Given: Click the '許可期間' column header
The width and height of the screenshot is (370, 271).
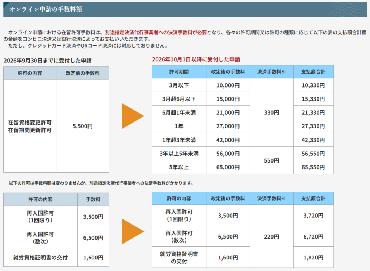Looking at the screenshot, I should [179, 72].
